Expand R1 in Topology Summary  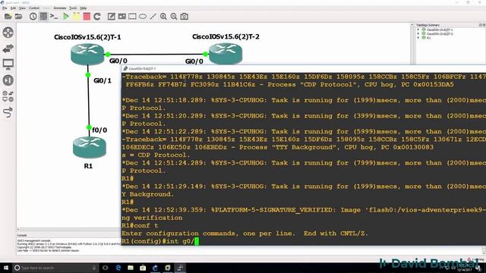[418, 37]
